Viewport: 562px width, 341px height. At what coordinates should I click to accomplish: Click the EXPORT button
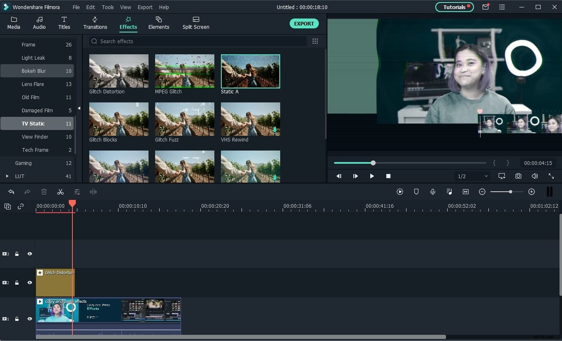pyautogui.click(x=304, y=23)
